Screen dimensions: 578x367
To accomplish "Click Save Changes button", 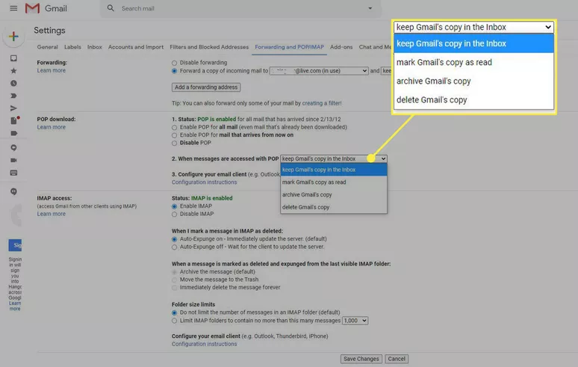I will tap(361, 359).
